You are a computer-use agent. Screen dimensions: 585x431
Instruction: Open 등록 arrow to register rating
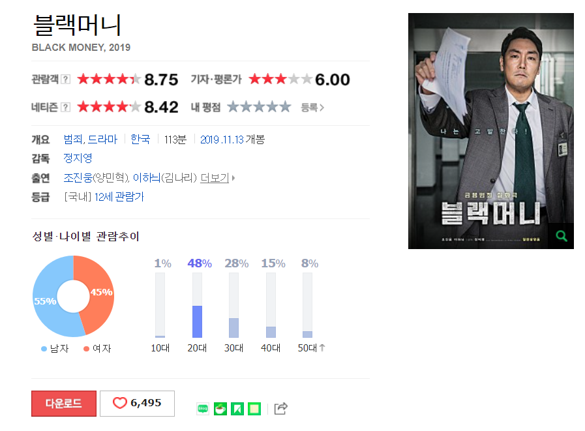coord(312,108)
